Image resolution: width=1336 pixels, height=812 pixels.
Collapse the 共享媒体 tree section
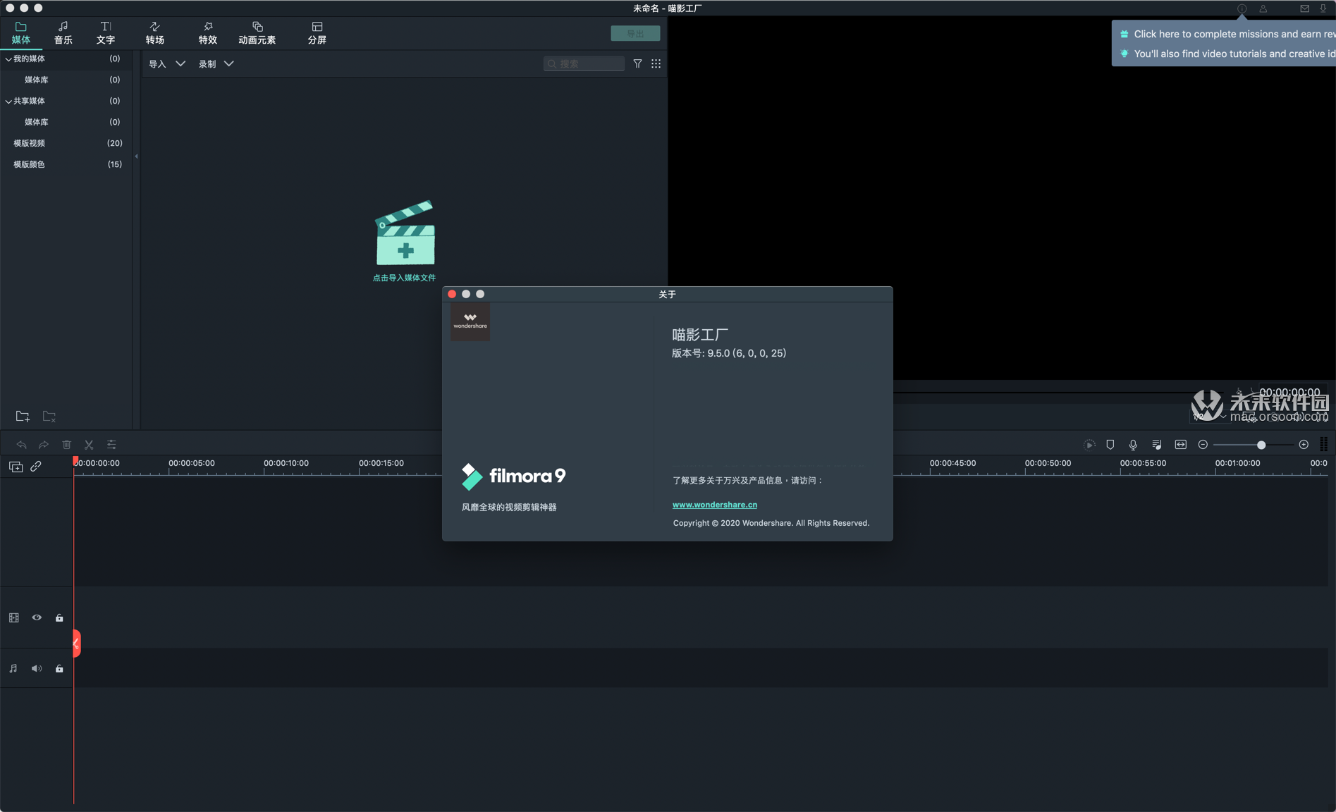8,101
